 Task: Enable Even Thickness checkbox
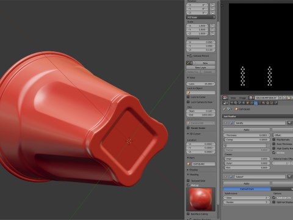pyautogui.click(x=274, y=144)
